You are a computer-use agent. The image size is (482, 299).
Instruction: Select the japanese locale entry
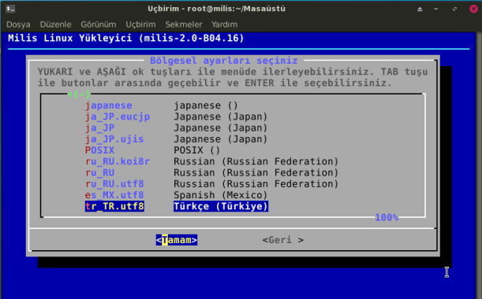109,105
